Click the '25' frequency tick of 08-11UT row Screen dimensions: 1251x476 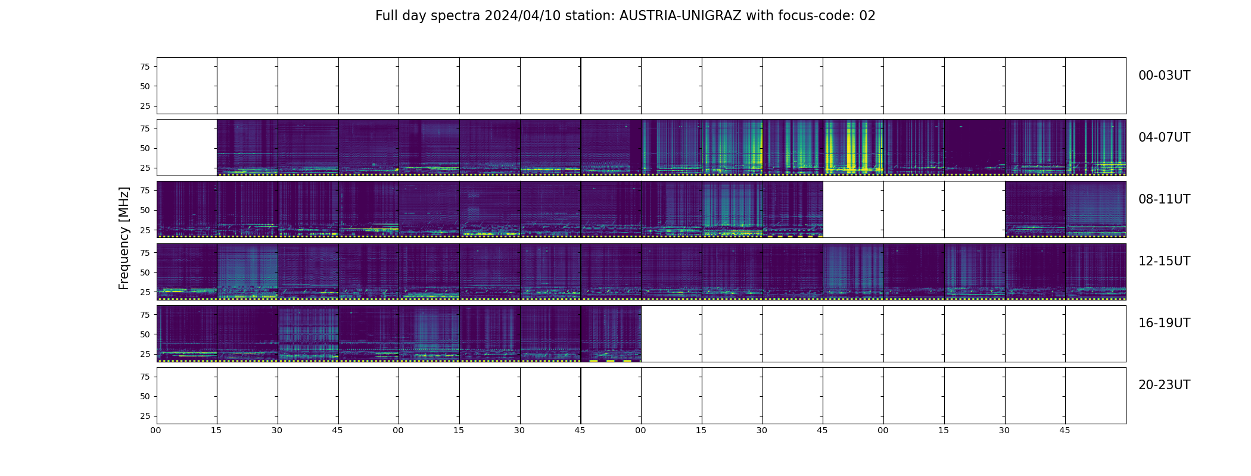click(145, 230)
